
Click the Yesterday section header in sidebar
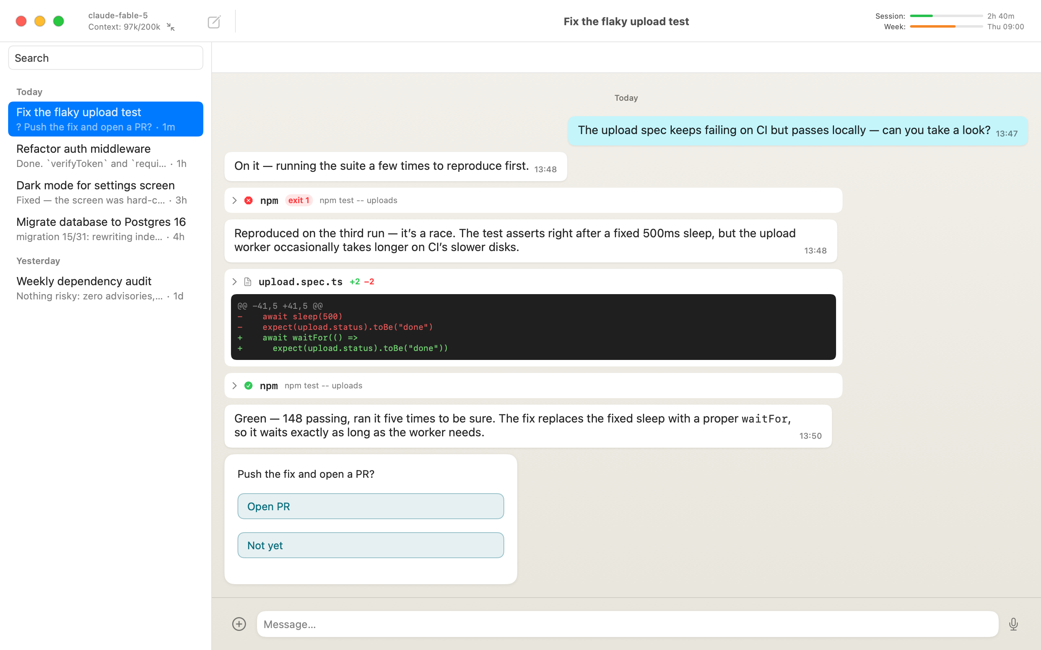[x=38, y=261]
